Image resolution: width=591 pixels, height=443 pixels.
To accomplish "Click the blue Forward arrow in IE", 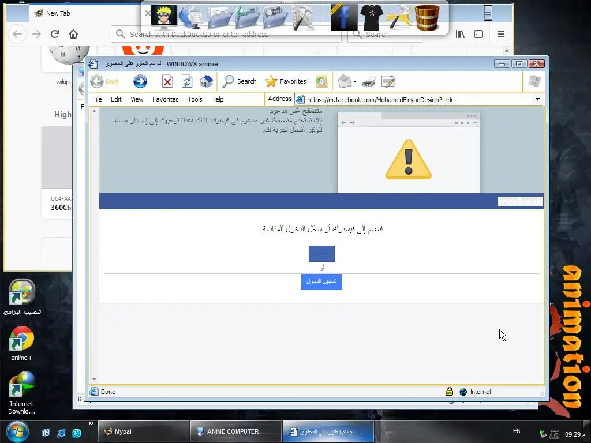I will coord(140,81).
